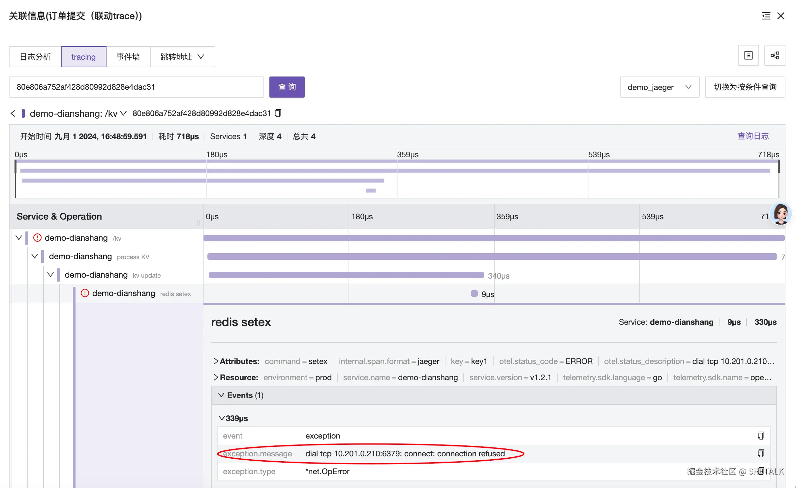Click the list view icon button
The height and width of the screenshot is (488, 796).
[748, 55]
